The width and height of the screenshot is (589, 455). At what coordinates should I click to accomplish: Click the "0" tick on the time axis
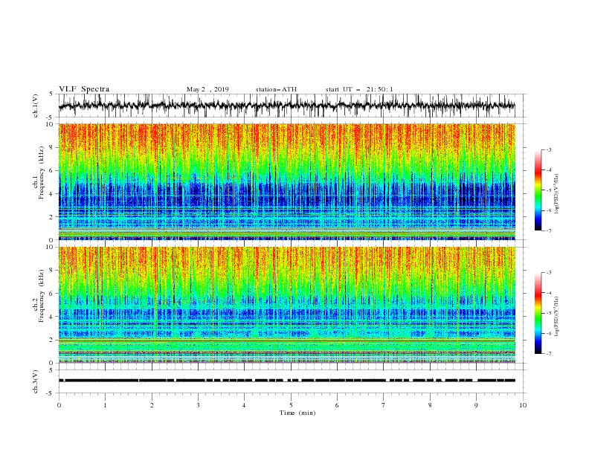click(59, 405)
